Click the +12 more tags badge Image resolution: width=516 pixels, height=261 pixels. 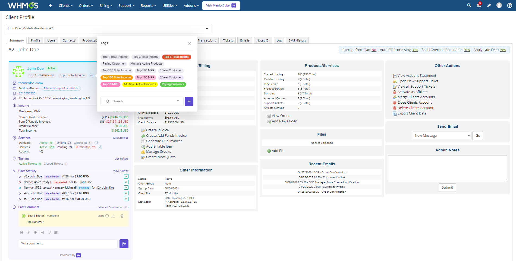[92, 75]
